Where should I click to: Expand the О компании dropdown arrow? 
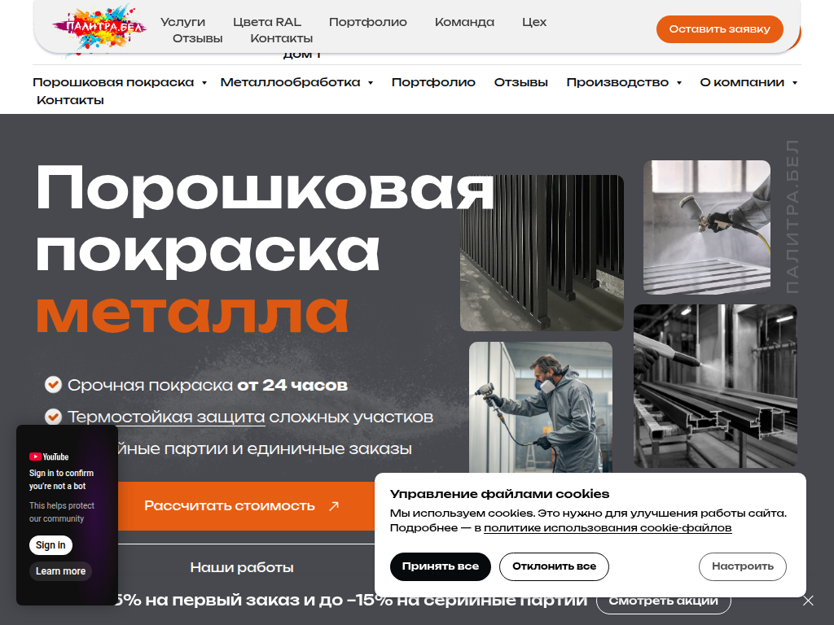pos(795,83)
